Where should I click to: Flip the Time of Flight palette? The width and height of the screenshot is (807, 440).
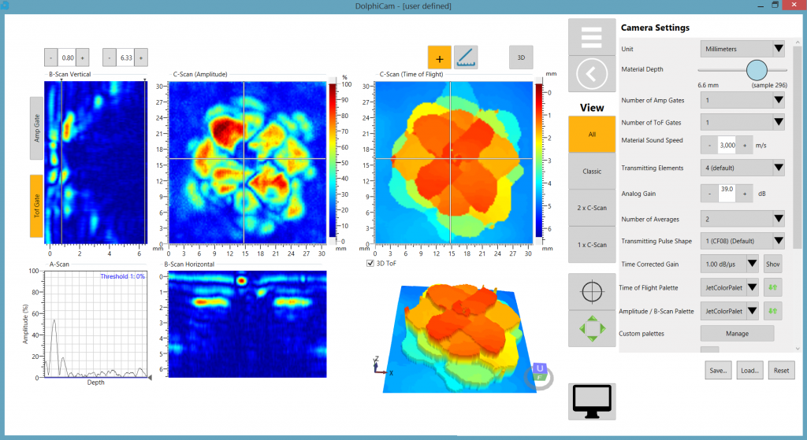click(x=772, y=288)
